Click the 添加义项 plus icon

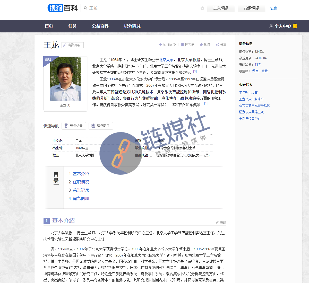(x=160, y=45)
